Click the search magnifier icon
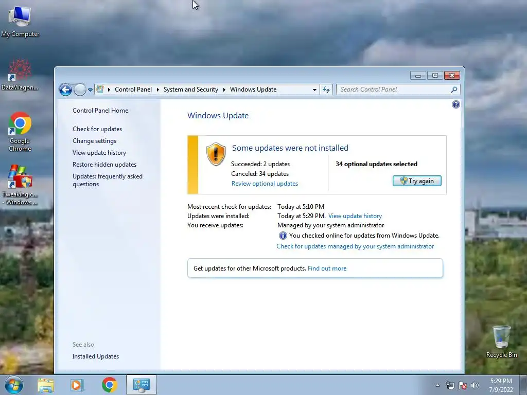The image size is (527, 395). pyautogui.click(x=454, y=89)
